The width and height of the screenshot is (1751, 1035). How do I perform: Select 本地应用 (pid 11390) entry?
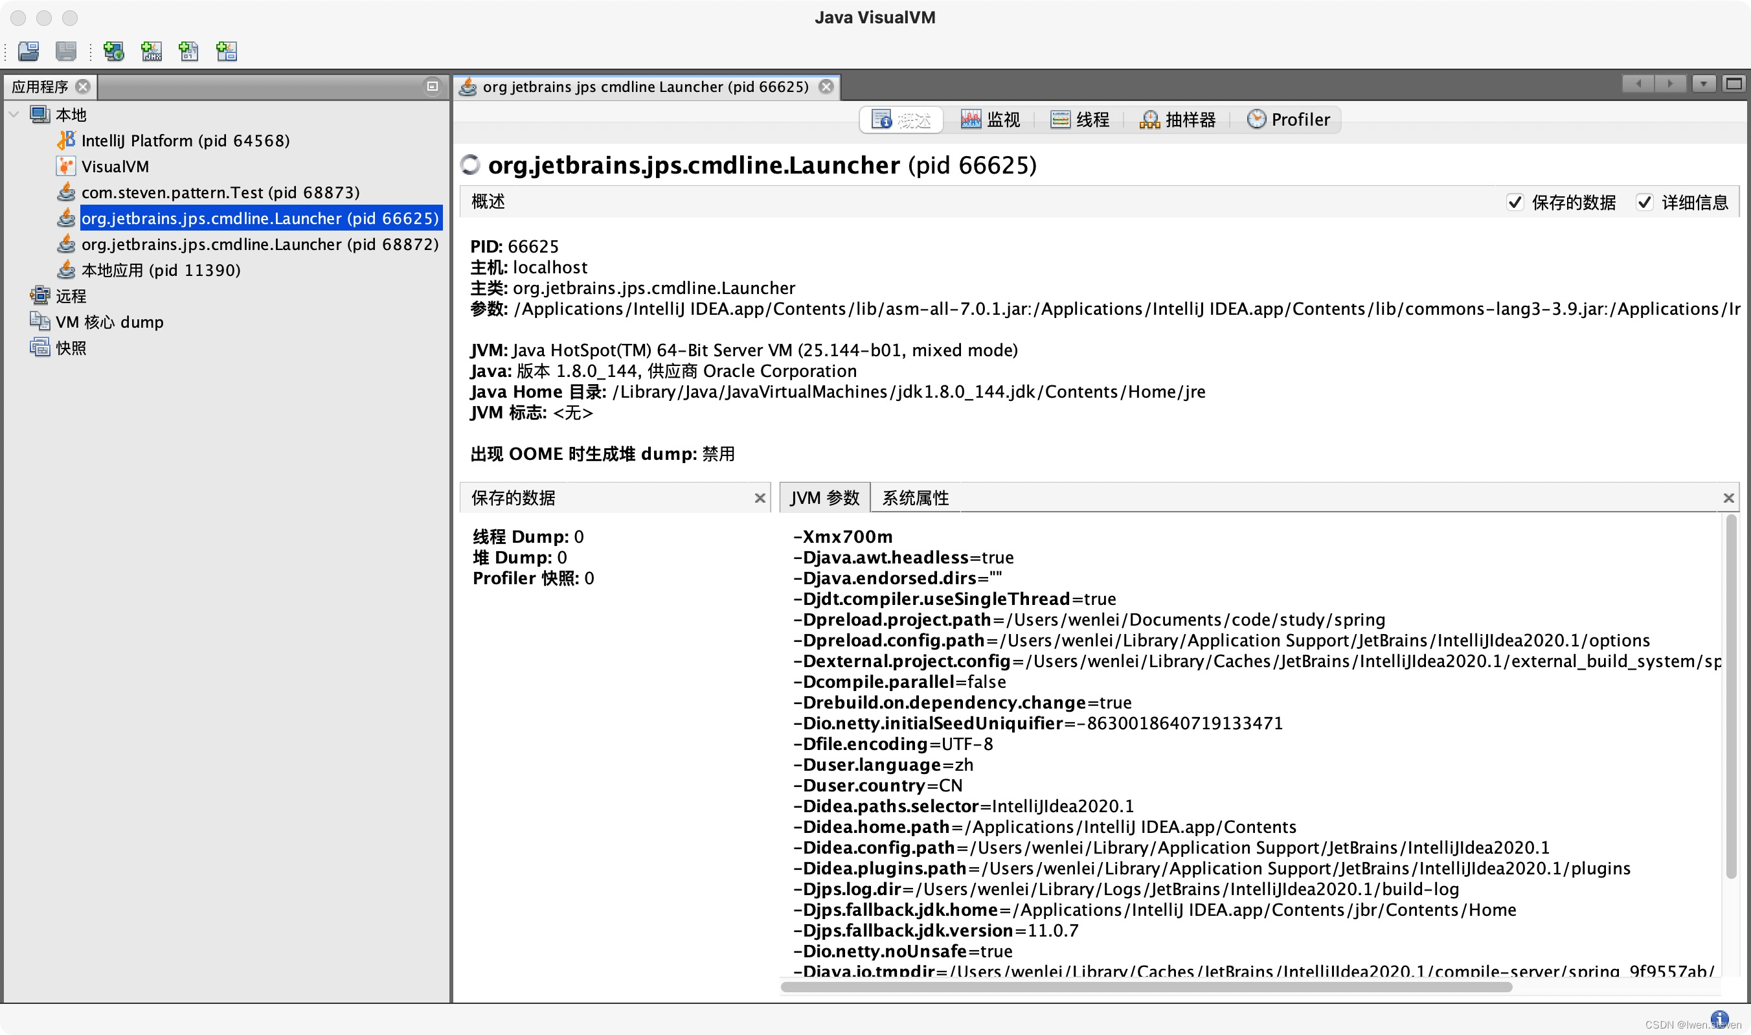click(x=161, y=271)
